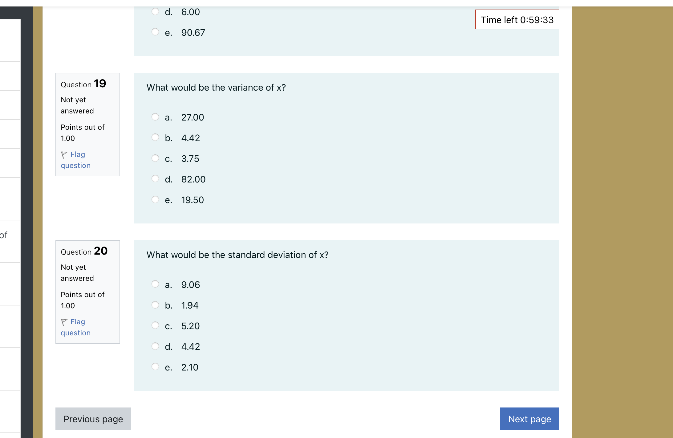Pick answer d. 82.00 for Question 19
The height and width of the screenshot is (438, 673).
click(155, 179)
